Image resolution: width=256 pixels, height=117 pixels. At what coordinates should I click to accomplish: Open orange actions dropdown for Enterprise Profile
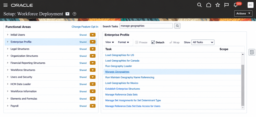click(x=92, y=42)
